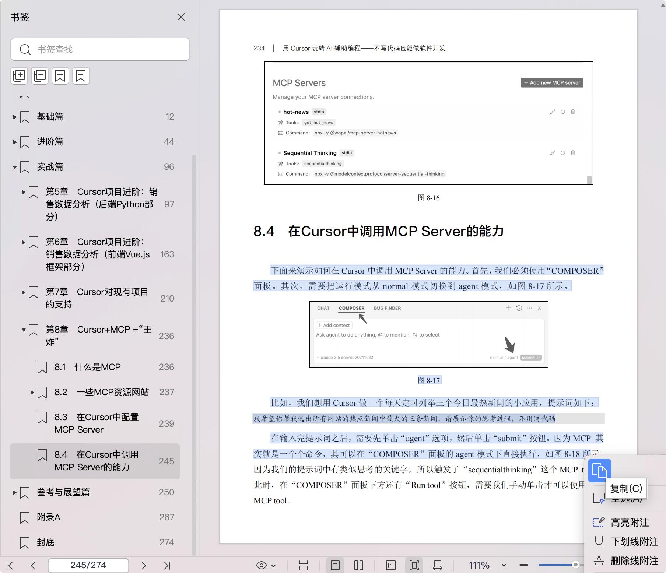Click the 图 8-16 caption
The image size is (666, 573).
point(429,198)
